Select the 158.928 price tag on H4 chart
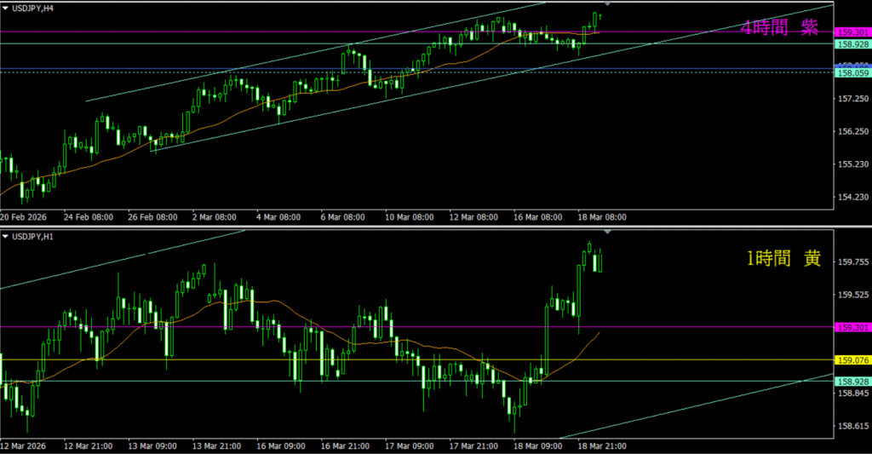872x454 pixels. point(852,44)
